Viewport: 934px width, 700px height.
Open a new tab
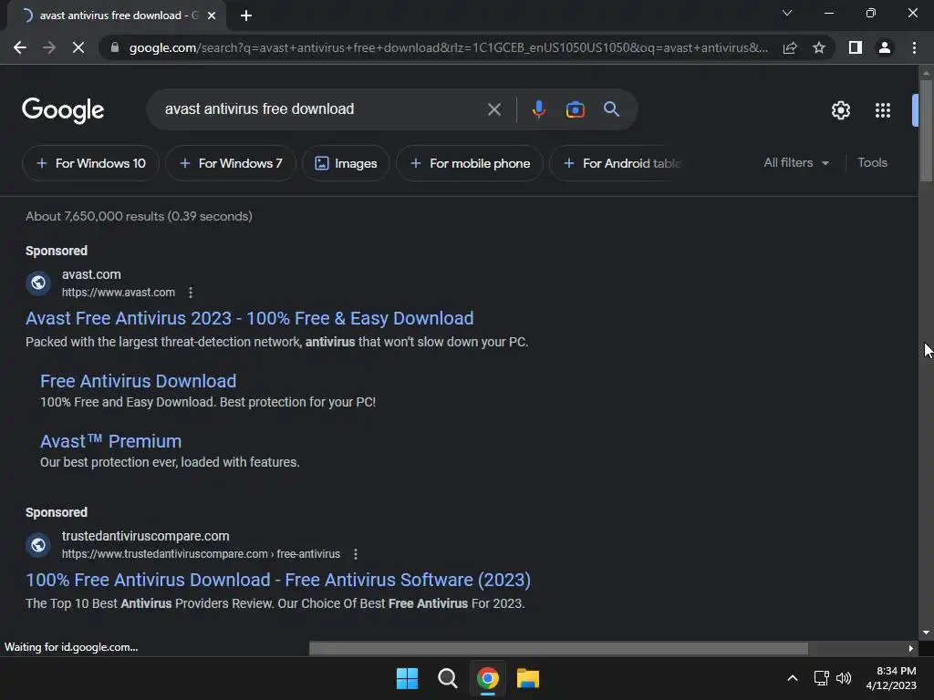tap(246, 15)
